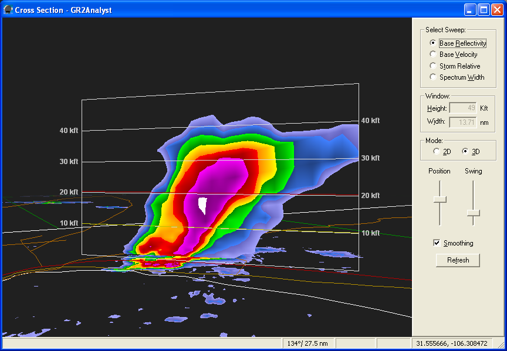This screenshot has width=507, height=351.
Task: Click the GR2Analyst icon in title bar
Action: [x=8, y=9]
